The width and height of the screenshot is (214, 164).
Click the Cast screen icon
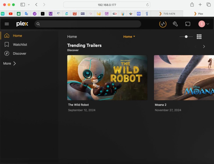pyautogui.click(x=188, y=24)
